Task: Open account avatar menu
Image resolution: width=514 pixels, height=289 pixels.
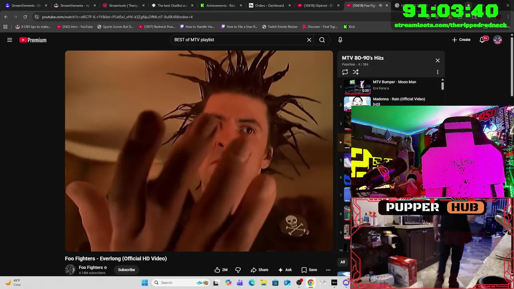Action: pyautogui.click(x=498, y=40)
